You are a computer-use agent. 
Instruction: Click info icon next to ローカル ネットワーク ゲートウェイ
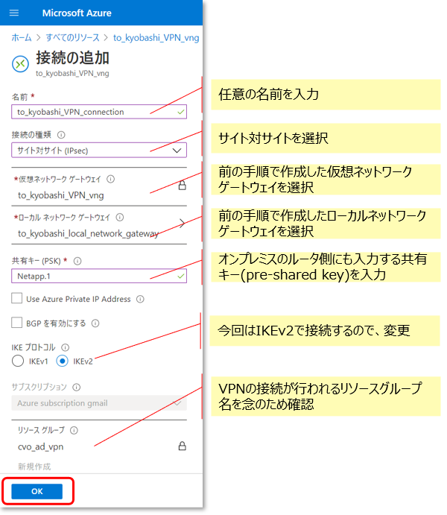pos(120,217)
